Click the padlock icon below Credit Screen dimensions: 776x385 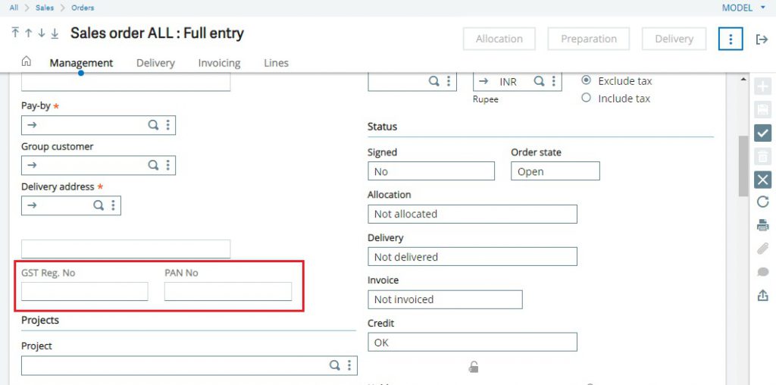pyautogui.click(x=474, y=367)
